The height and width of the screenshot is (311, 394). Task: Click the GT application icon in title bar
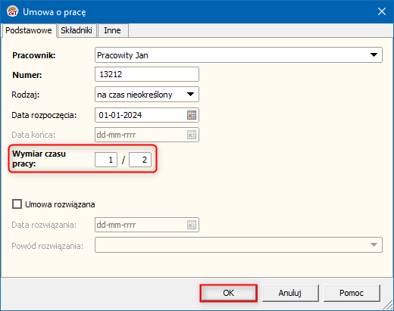click(x=13, y=11)
